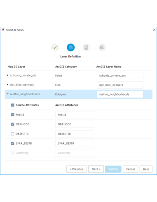Click the Layer Definition step label
The width and height of the screenshot is (157, 202).
point(71,56)
